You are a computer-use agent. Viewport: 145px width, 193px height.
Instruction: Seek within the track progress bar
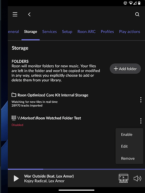(x=76, y=169)
